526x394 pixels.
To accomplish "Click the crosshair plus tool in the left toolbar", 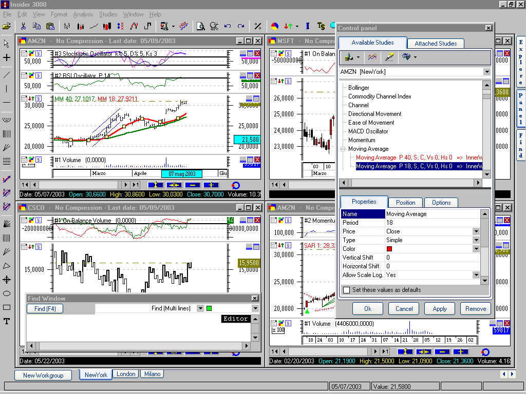I will tap(6, 57).
